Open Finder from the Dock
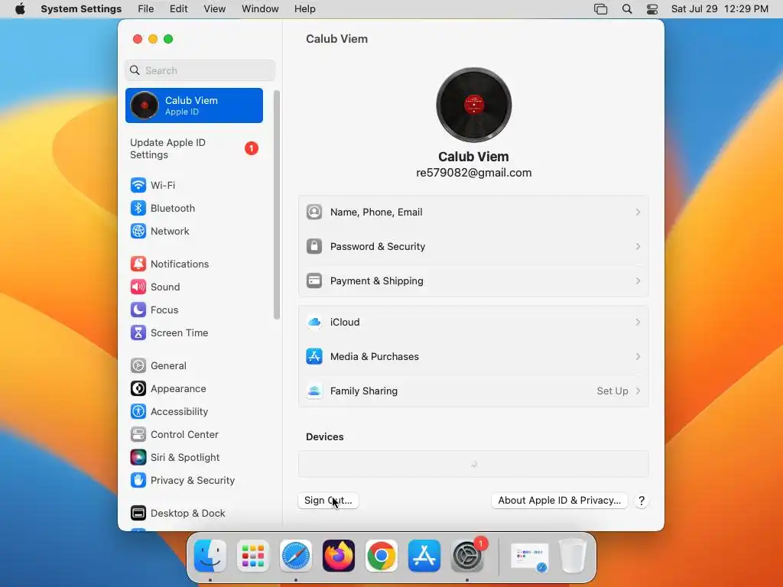Image resolution: width=783 pixels, height=587 pixels. click(x=210, y=556)
